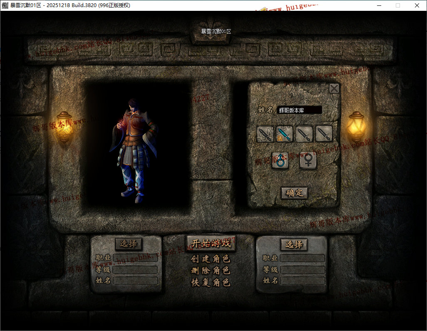Image resolution: width=427 pixels, height=331 pixels.
Task: Click the left 选择 select button
Action: pos(128,244)
